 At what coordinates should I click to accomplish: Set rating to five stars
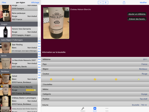pos(139,79)
